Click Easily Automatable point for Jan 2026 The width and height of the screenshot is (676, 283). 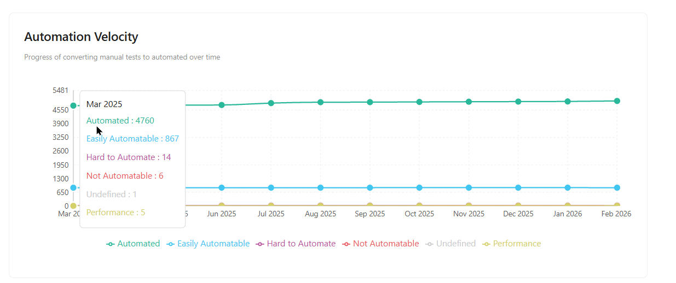[568, 188]
